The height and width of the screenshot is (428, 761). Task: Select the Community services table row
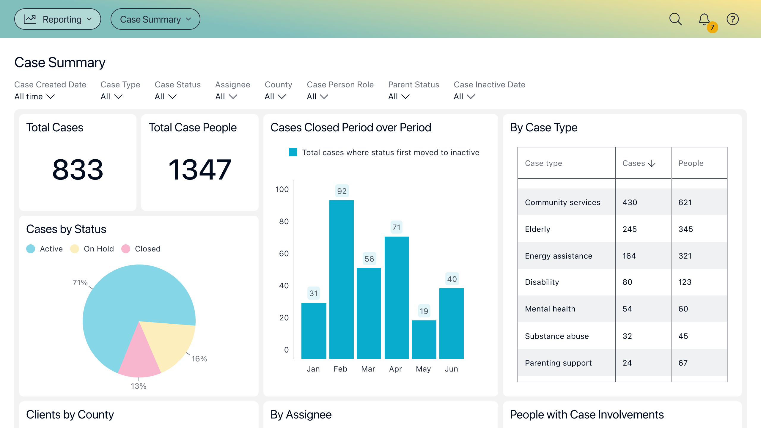pos(562,202)
